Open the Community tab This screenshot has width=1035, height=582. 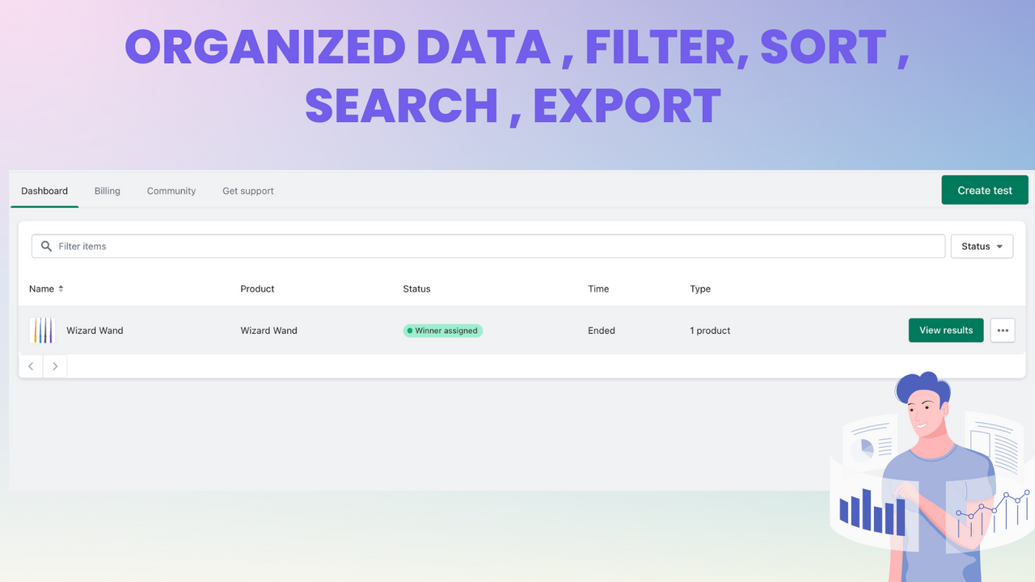pos(171,191)
